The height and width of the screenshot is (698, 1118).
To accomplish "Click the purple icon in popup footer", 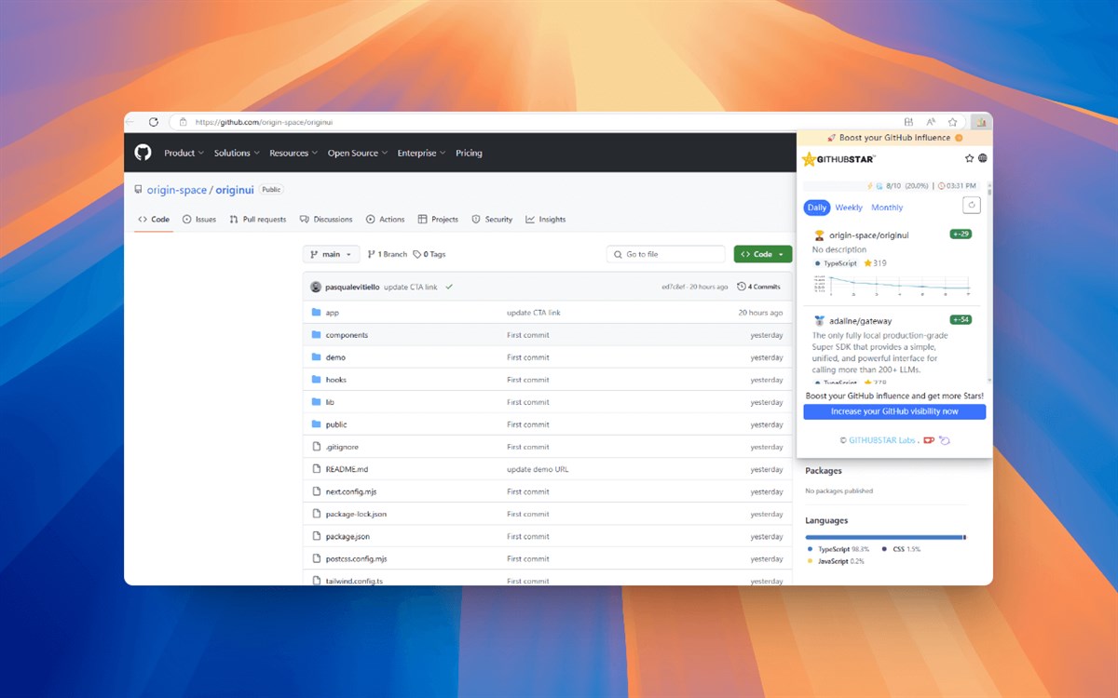I will click(x=945, y=440).
